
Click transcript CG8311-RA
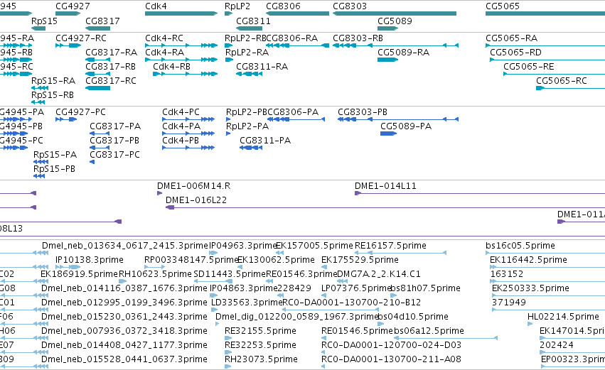[262, 67]
